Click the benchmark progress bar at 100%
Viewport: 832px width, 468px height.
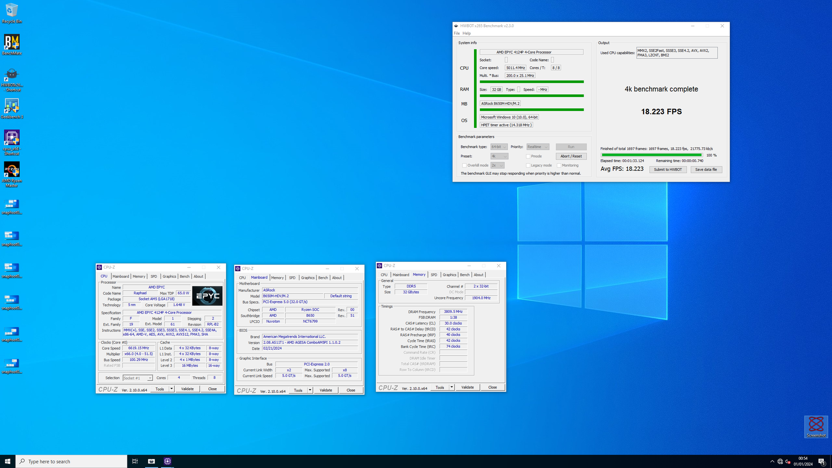pyautogui.click(x=651, y=155)
